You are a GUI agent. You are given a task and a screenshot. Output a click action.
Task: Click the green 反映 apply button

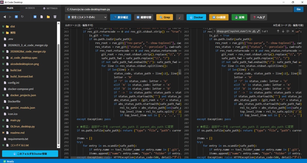pos(239,17)
